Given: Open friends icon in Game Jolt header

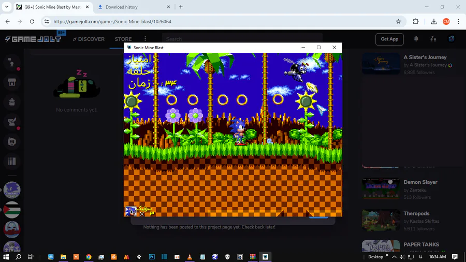Looking at the screenshot, I should (433, 39).
